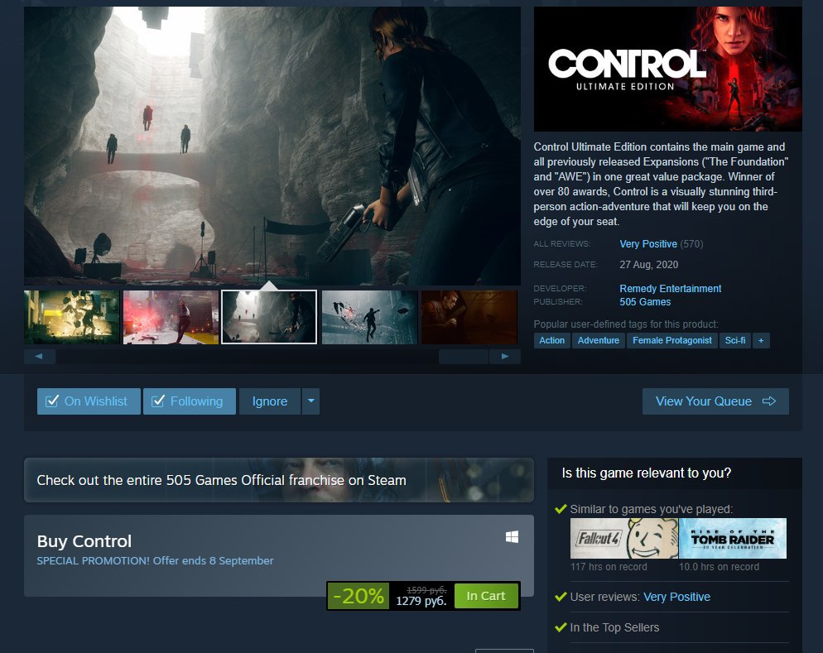This screenshot has width=823, height=653.
Task: Click the 'Buy Control' heading
Action: 84,540
